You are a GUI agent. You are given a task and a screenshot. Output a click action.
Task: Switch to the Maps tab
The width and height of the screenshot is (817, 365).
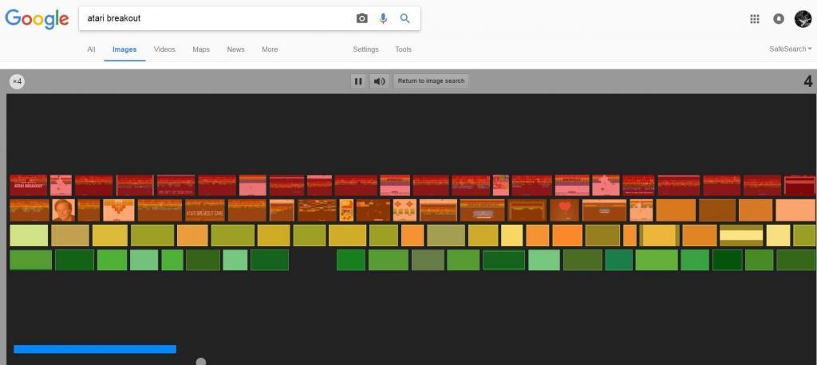coord(201,49)
